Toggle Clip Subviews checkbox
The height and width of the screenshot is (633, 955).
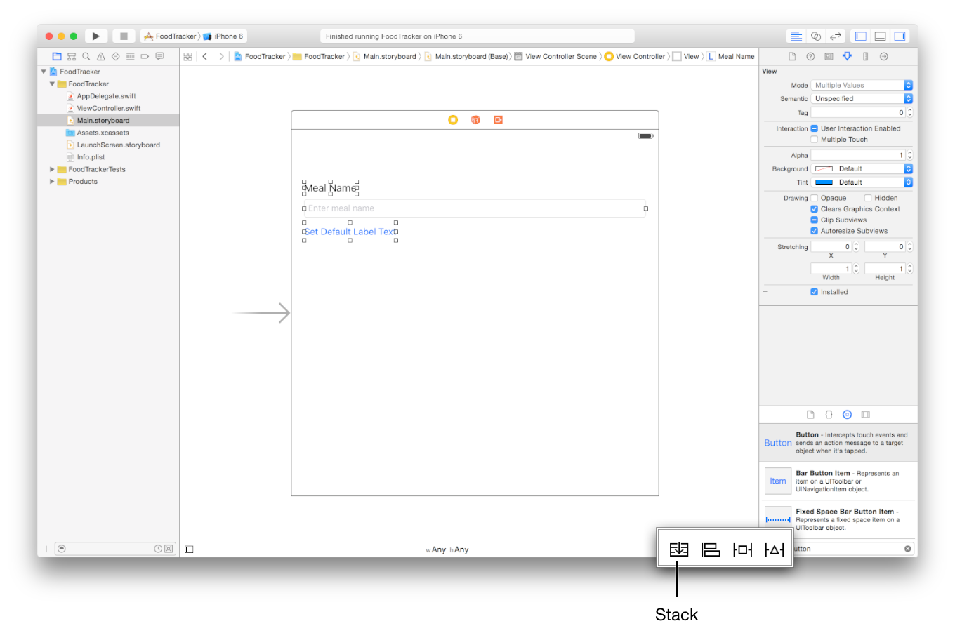pos(815,220)
